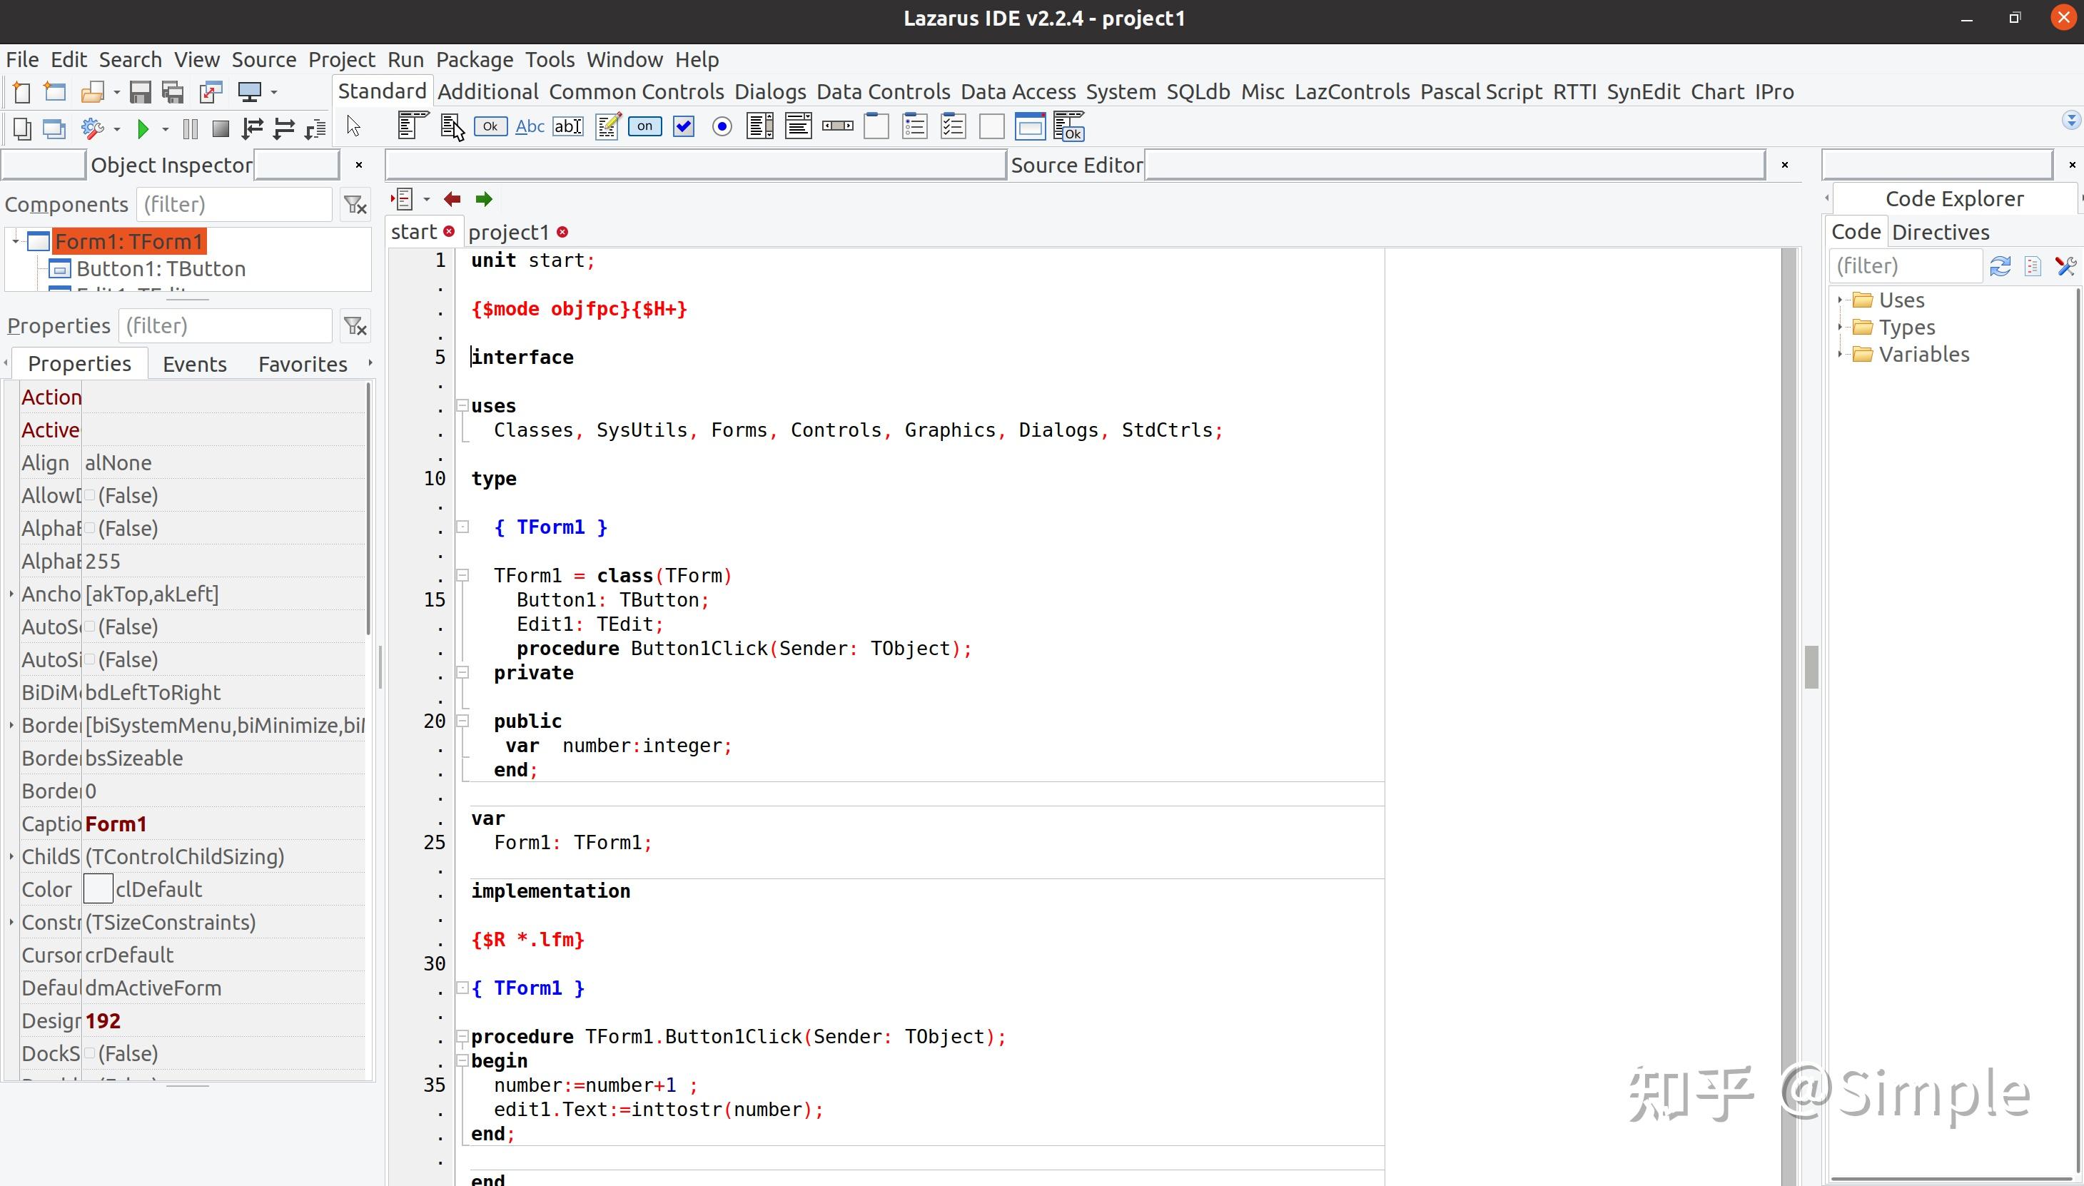2084x1186 pixels.
Task: Click the Stop debugger icon
Action: tap(220, 128)
